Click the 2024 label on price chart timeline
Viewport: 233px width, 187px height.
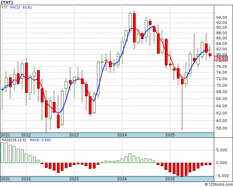point(122,135)
